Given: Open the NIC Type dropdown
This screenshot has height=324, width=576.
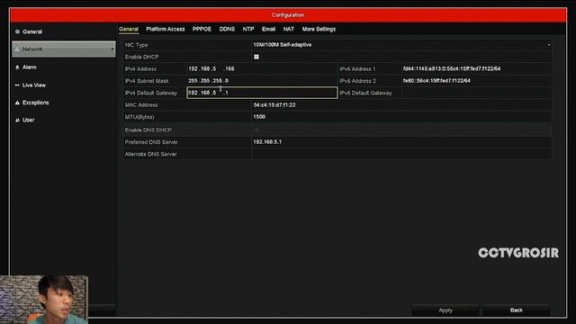Looking at the screenshot, I should [401, 45].
